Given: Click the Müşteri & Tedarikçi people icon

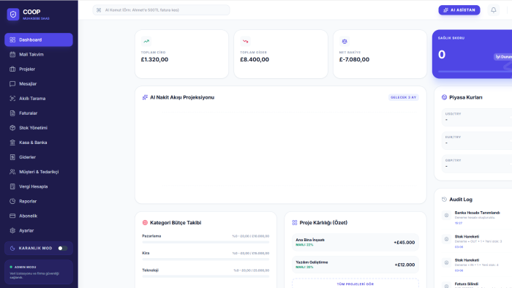Looking at the screenshot, I should click(12, 172).
